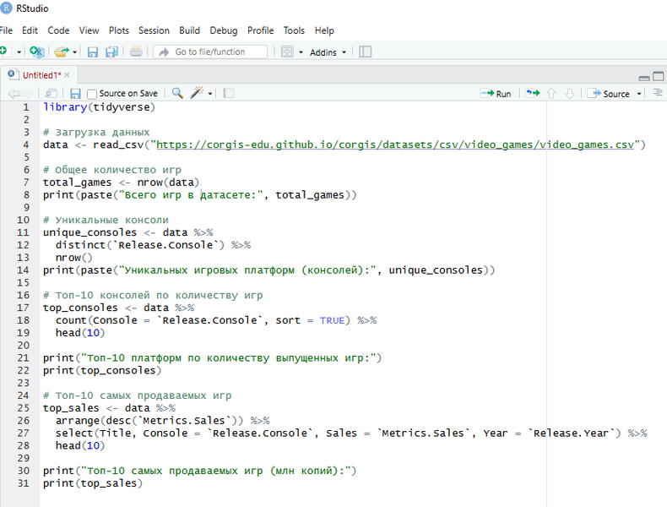The width and height of the screenshot is (667, 507).
Task: Click the New File icon
Action: [x=3, y=52]
